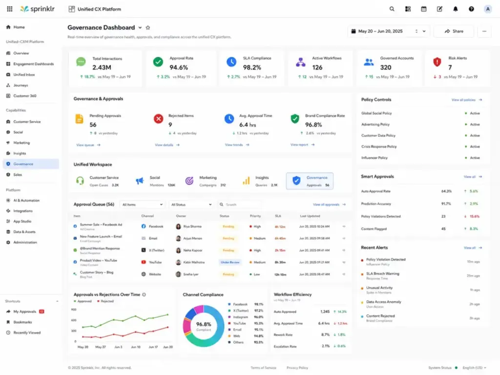Open Governance Dashboard title dropdown
The height and width of the screenshot is (375, 500).
pyautogui.click(x=140, y=28)
